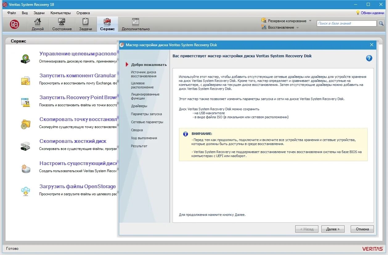388x255 pixels.
Task: Click the Отмена cancel button
Action: click(362, 229)
